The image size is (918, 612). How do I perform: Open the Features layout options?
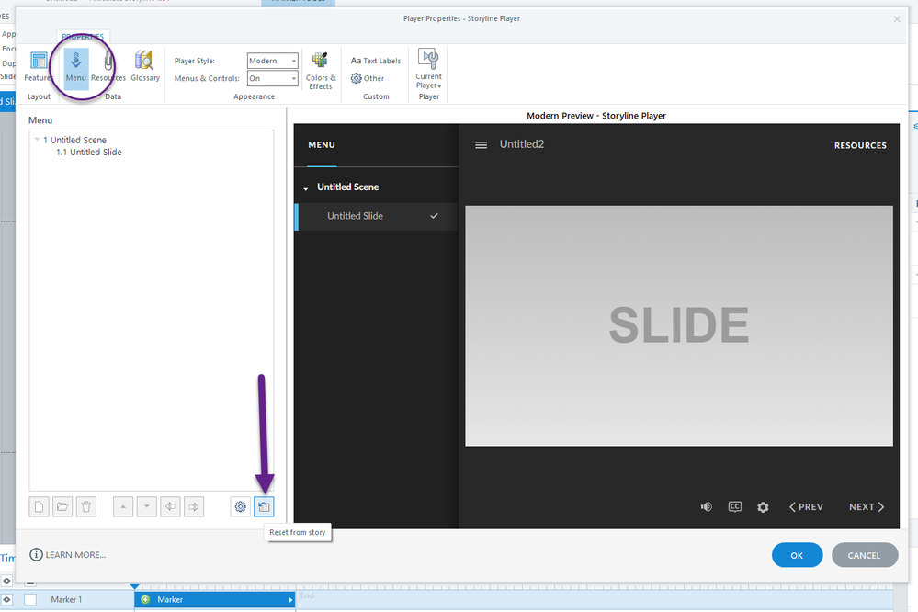point(39,66)
